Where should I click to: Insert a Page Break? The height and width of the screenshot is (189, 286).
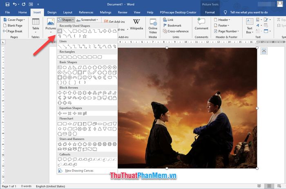click(13, 31)
